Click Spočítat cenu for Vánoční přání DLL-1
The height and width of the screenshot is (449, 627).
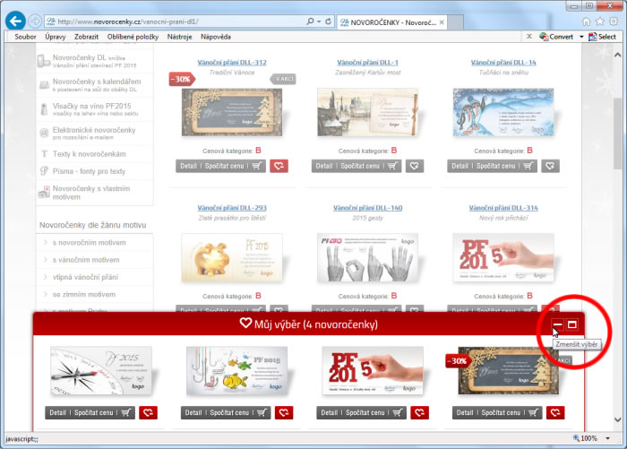pyautogui.click(x=360, y=166)
